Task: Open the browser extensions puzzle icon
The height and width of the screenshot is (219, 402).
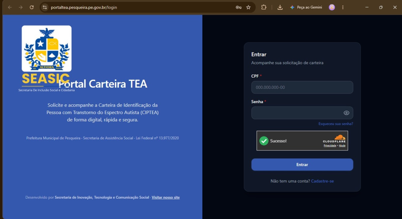Action: 264,7
